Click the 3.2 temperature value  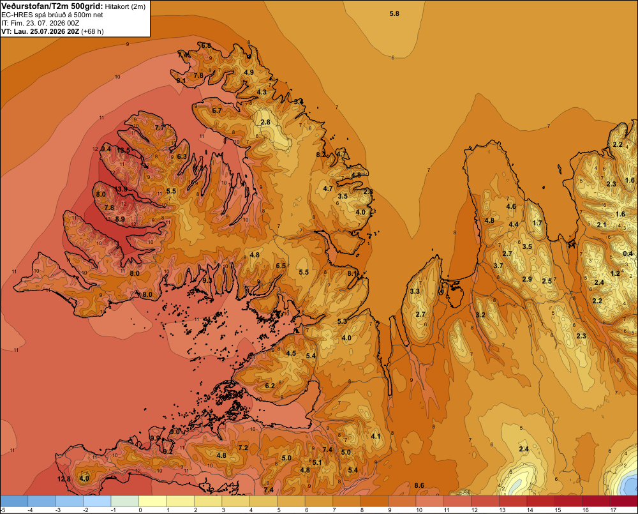(480, 315)
